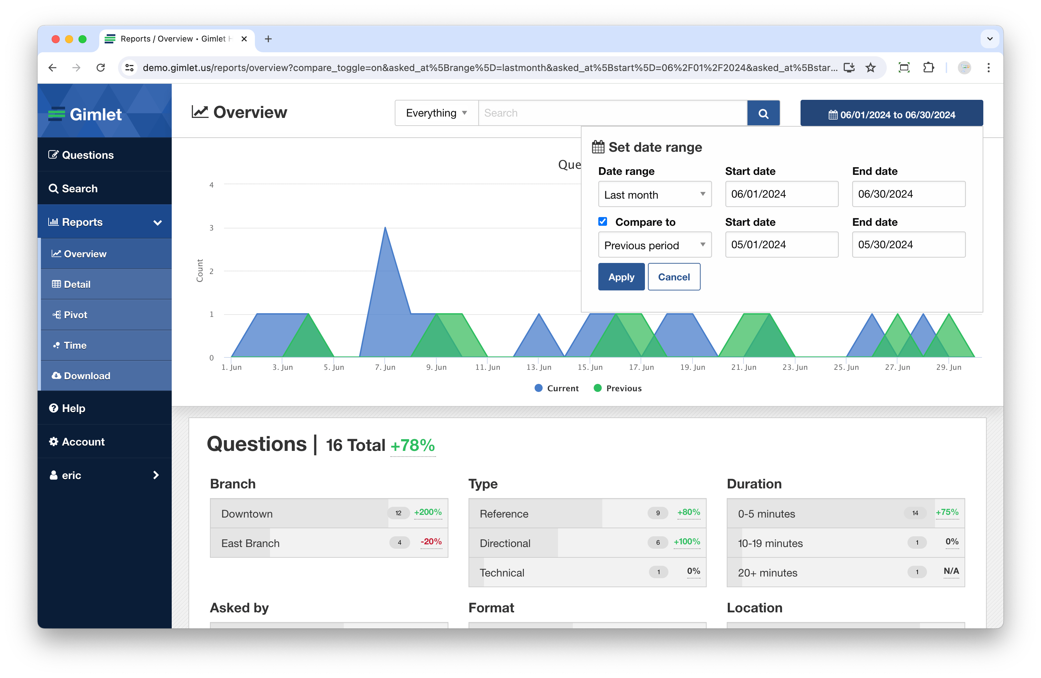Click the Pivot tree icon
This screenshot has height=678, width=1041.
(57, 315)
